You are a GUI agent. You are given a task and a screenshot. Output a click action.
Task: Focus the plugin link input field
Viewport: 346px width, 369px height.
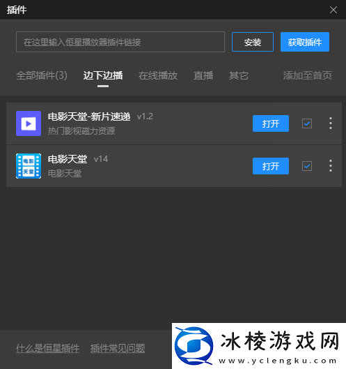(x=120, y=42)
